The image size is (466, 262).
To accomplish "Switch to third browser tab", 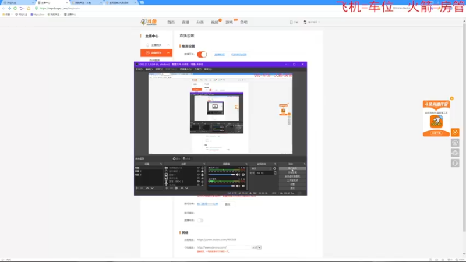I will 86,3.
